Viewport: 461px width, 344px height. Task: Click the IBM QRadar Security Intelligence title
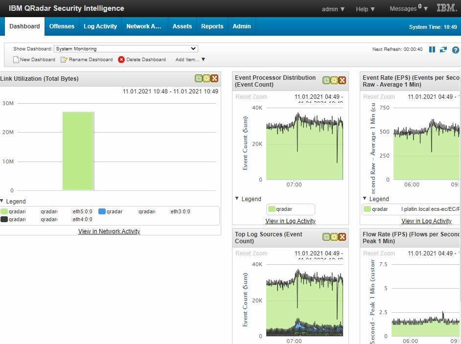tap(67, 8)
